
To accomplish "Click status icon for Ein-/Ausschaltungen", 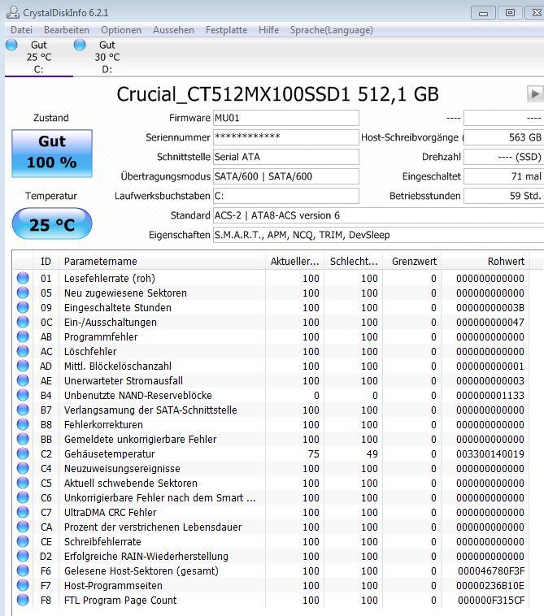I will point(23,322).
